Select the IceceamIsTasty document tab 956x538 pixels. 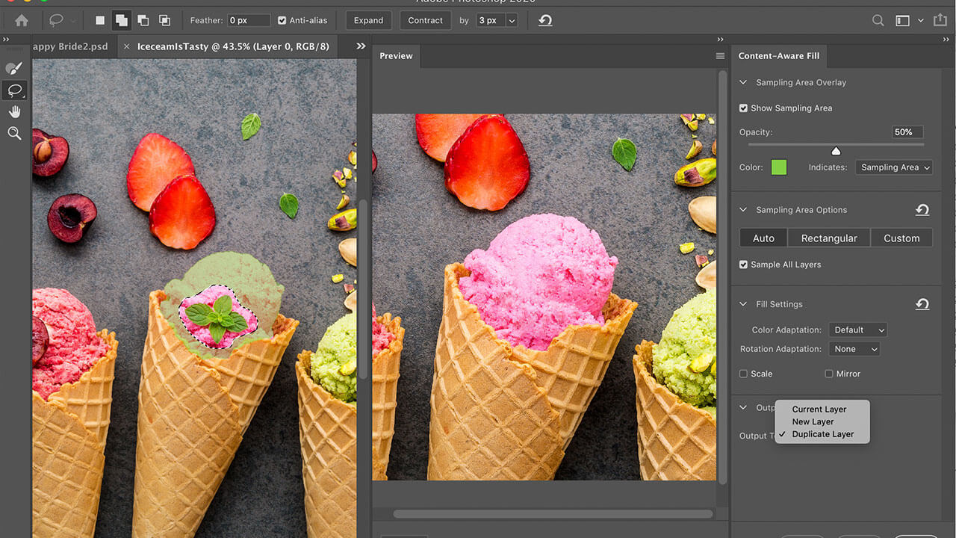point(233,46)
